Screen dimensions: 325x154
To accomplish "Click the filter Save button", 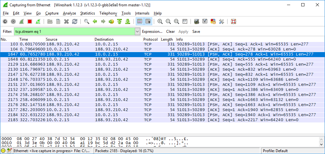I will click(196, 32).
